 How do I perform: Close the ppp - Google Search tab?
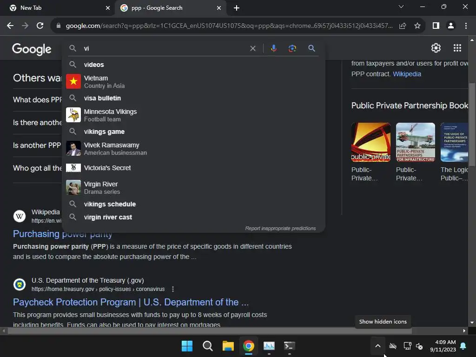[x=218, y=8]
